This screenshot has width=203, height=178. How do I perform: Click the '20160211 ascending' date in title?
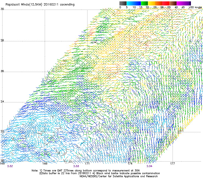click(59, 5)
